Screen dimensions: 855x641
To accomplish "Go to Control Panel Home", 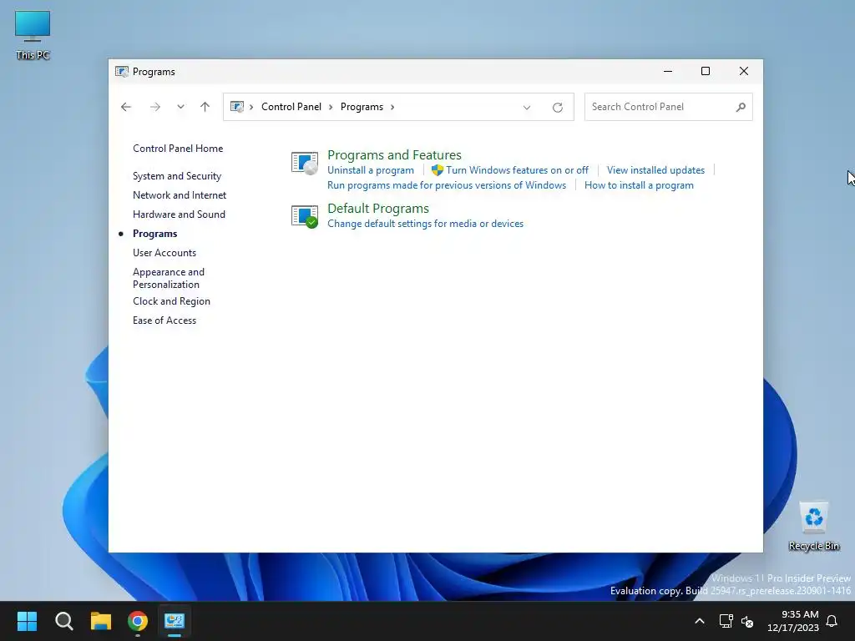I will tap(178, 149).
